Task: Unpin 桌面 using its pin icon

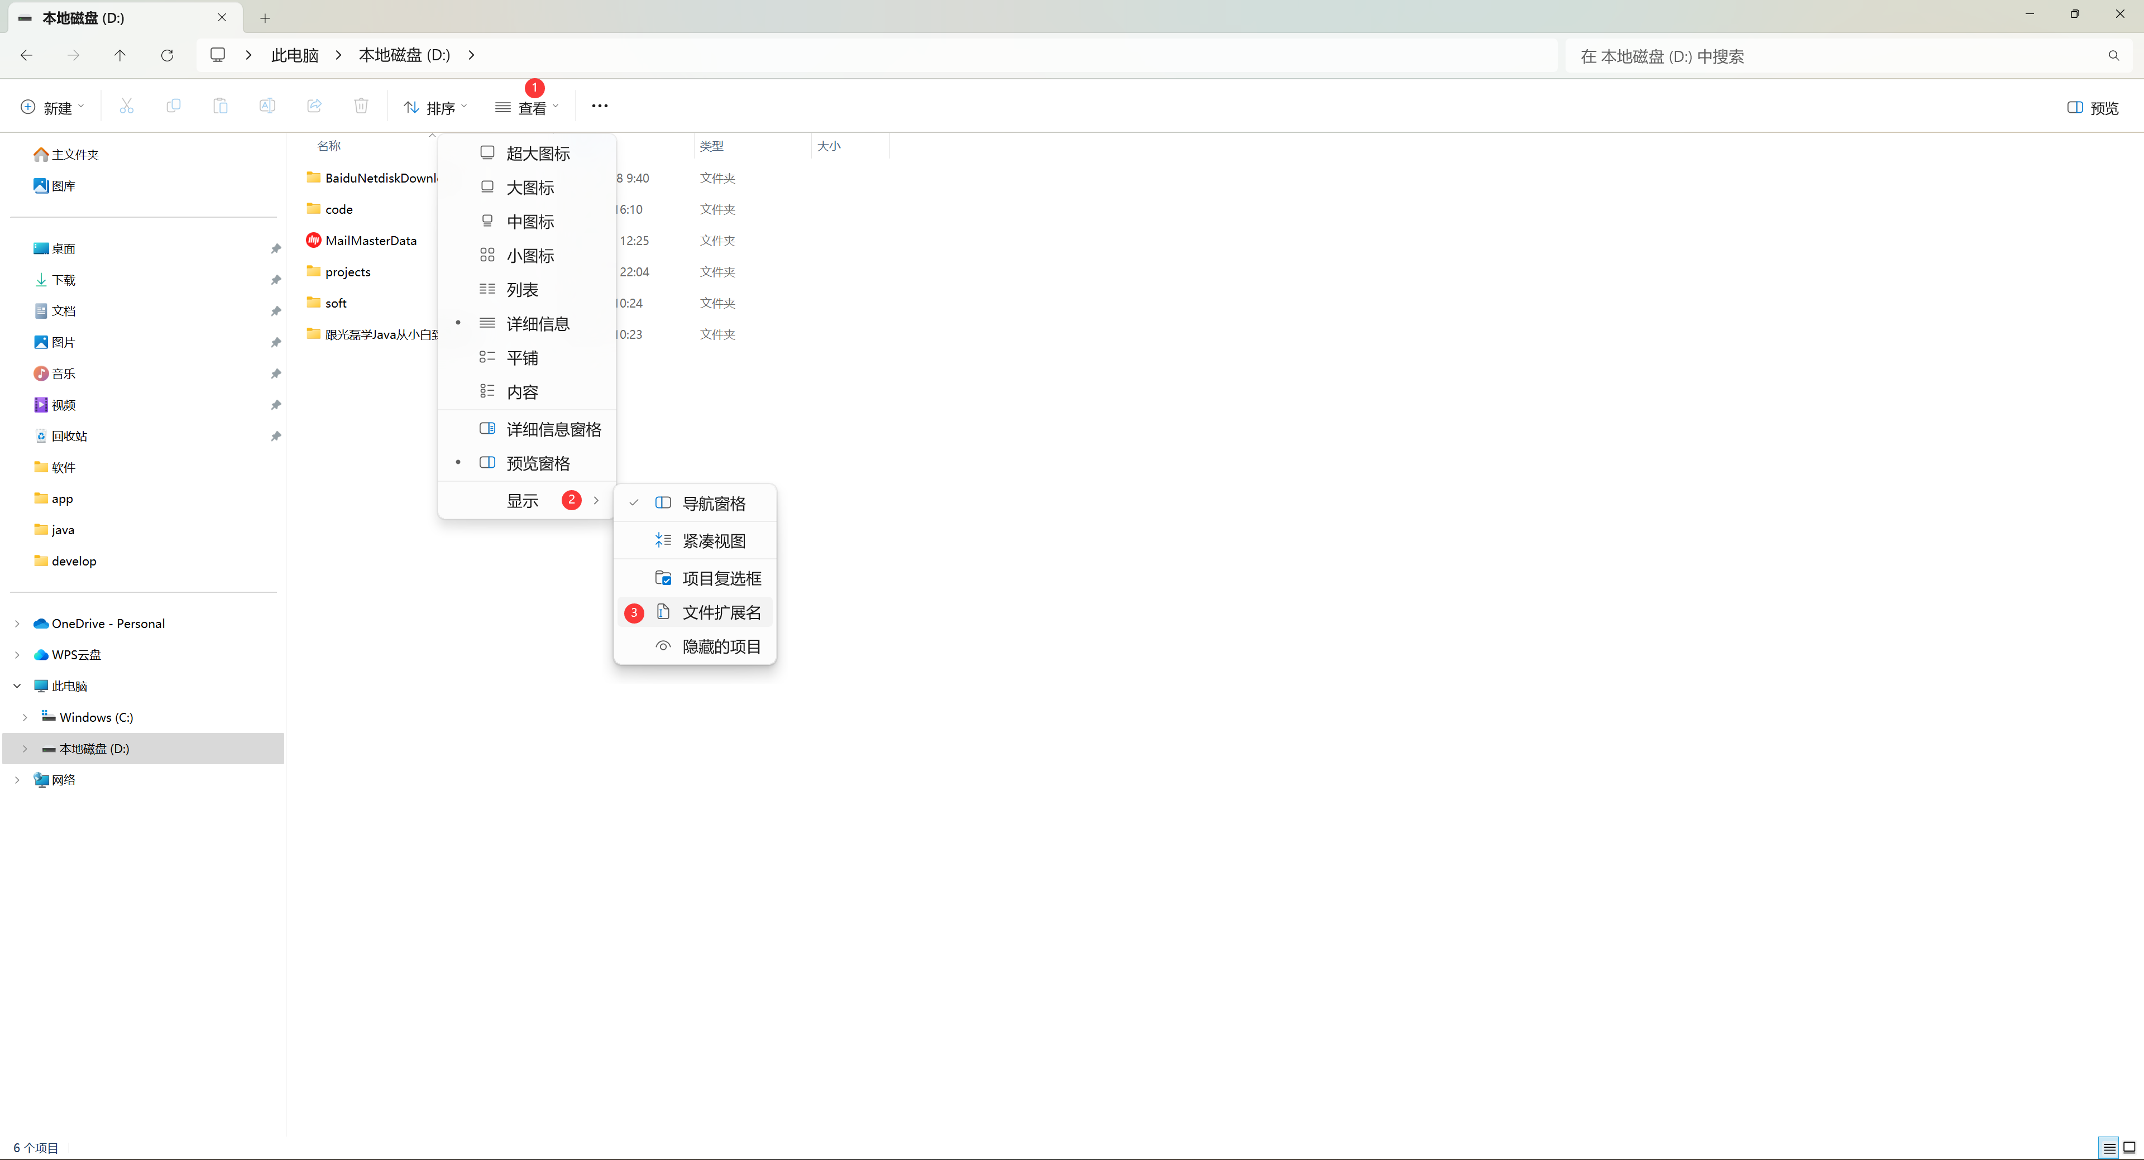Action: coord(275,249)
